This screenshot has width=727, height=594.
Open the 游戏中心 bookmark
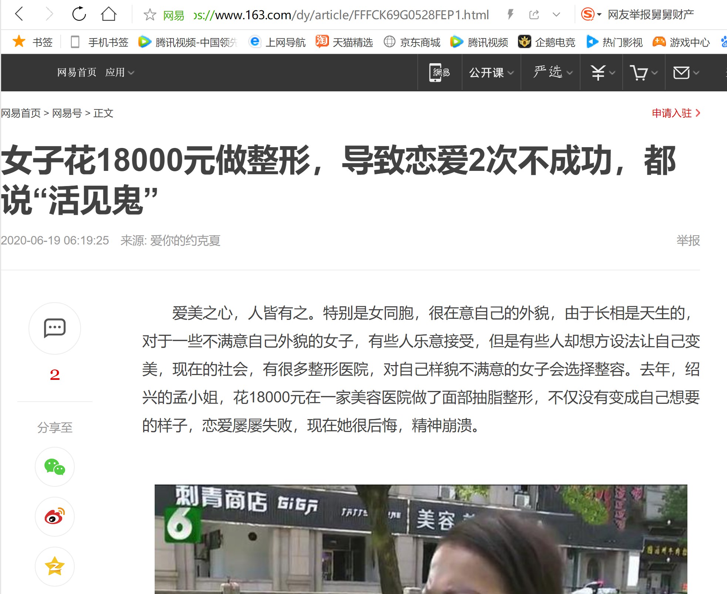pos(681,42)
